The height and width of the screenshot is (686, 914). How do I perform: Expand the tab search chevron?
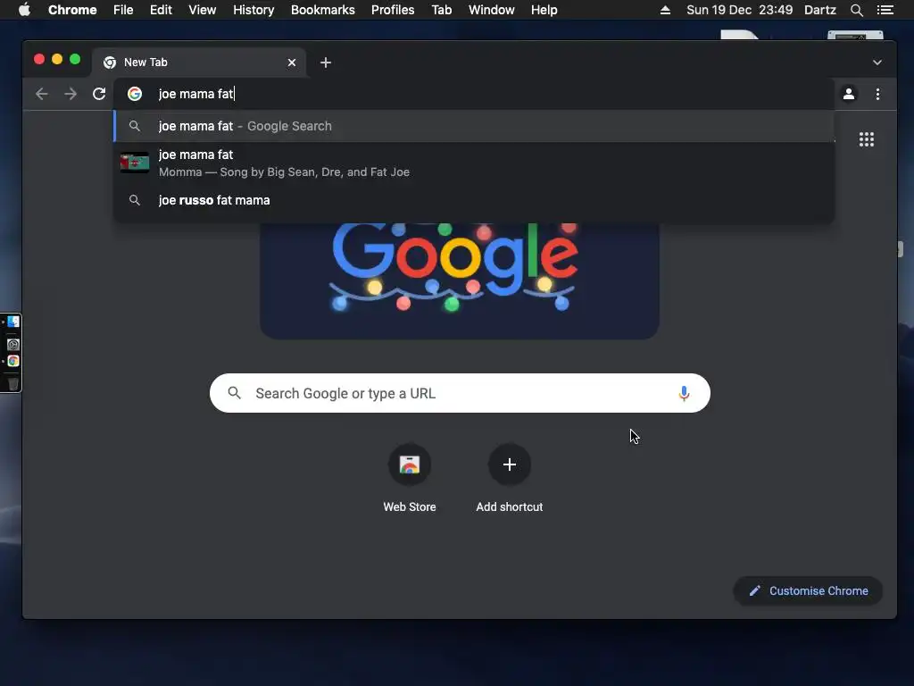(877, 63)
